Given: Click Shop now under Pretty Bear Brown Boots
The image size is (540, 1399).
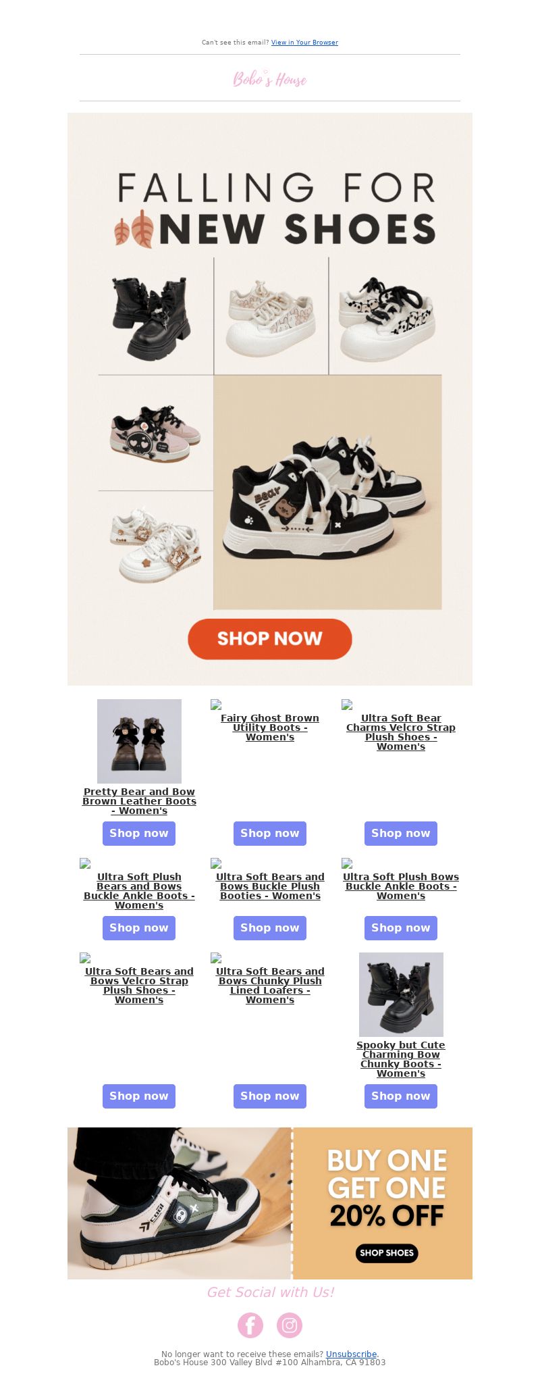Looking at the screenshot, I should point(139,834).
